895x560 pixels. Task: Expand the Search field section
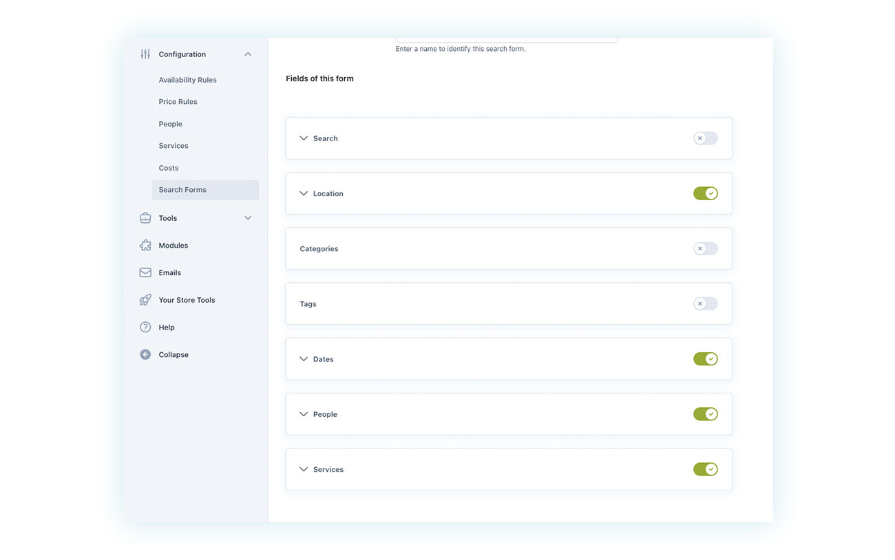click(304, 138)
